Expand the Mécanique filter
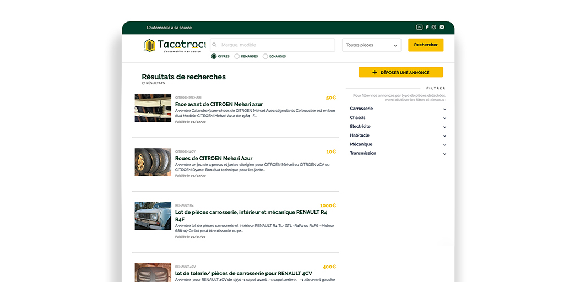Viewport: 564px width, 282px height. click(398, 144)
